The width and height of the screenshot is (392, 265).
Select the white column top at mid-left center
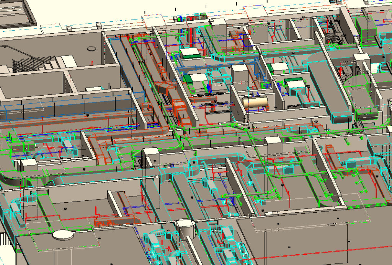coord(151,156)
